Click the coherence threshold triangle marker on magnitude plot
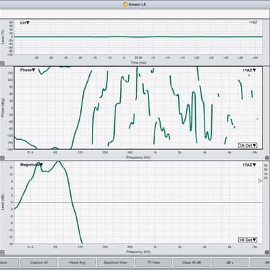Image resolution: width=270 pixels, height=270 pixels. (260, 181)
